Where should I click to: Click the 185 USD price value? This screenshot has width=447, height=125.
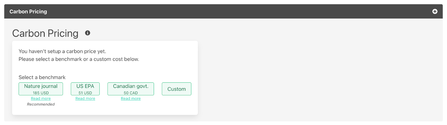pyautogui.click(x=41, y=93)
